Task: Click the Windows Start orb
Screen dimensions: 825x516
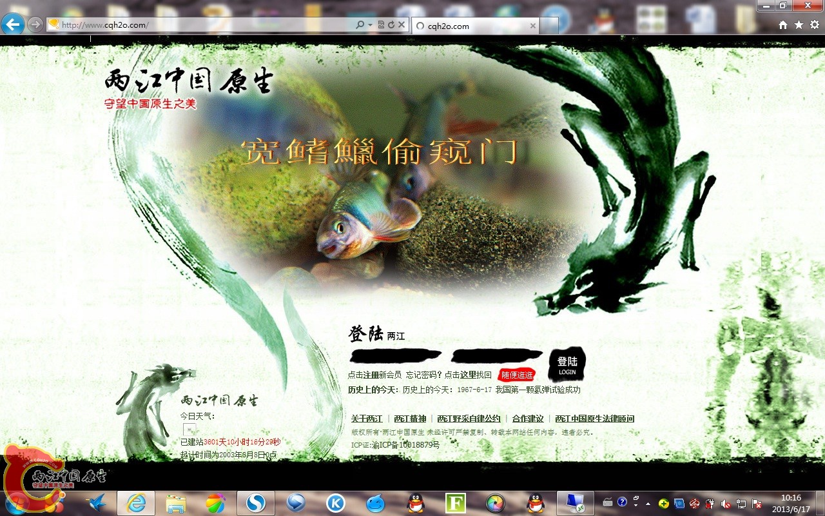Action: point(17,502)
